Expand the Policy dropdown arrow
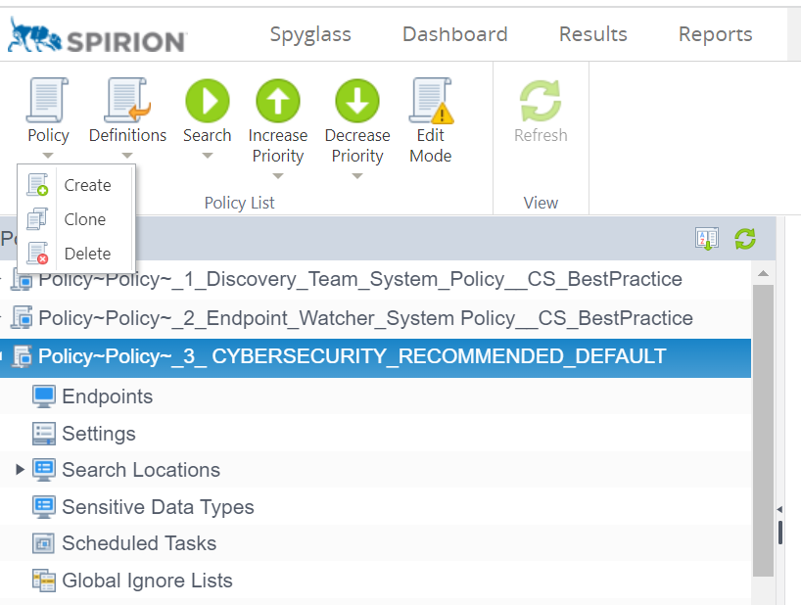The width and height of the screenshot is (801, 605). click(48, 156)
